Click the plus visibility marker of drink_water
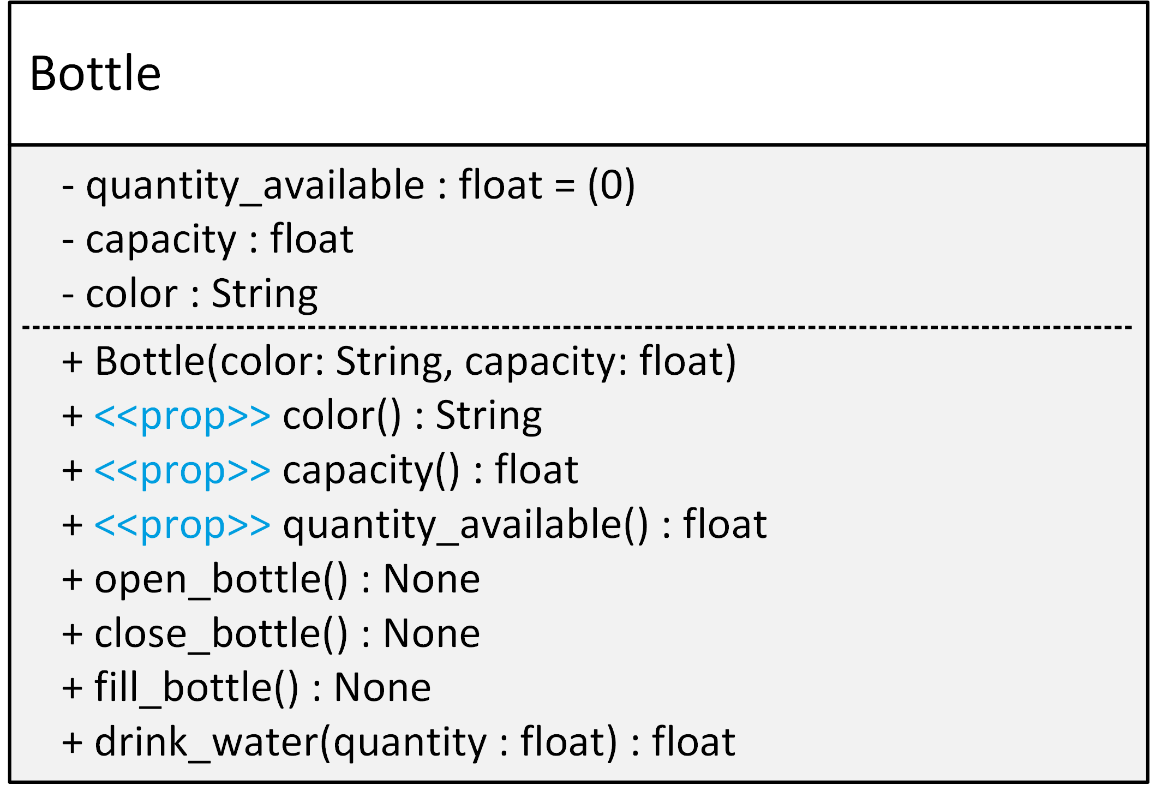 (x=73, y=744)
